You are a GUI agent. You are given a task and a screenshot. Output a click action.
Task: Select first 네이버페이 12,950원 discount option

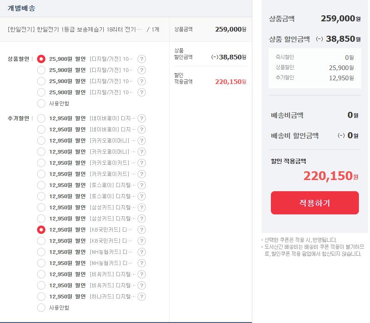[41, 118]
